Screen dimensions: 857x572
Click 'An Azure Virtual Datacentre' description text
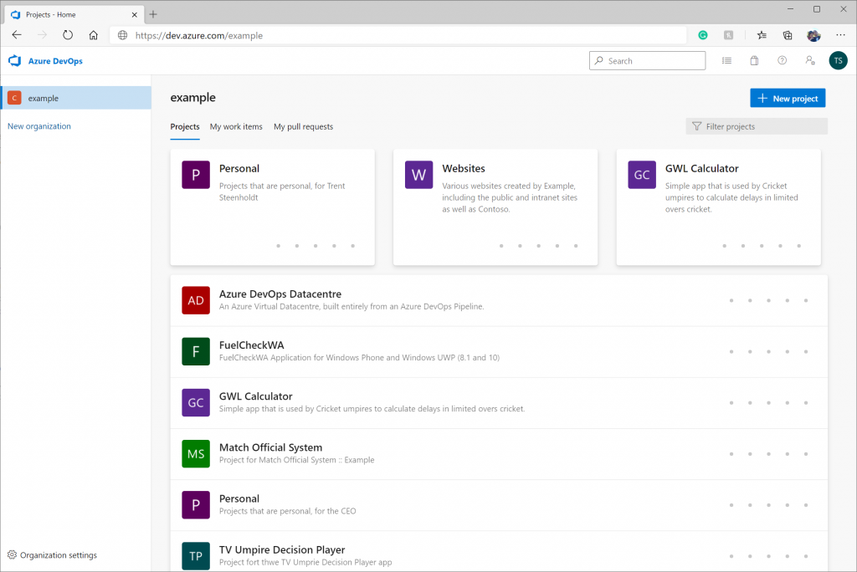click(352, 306)
